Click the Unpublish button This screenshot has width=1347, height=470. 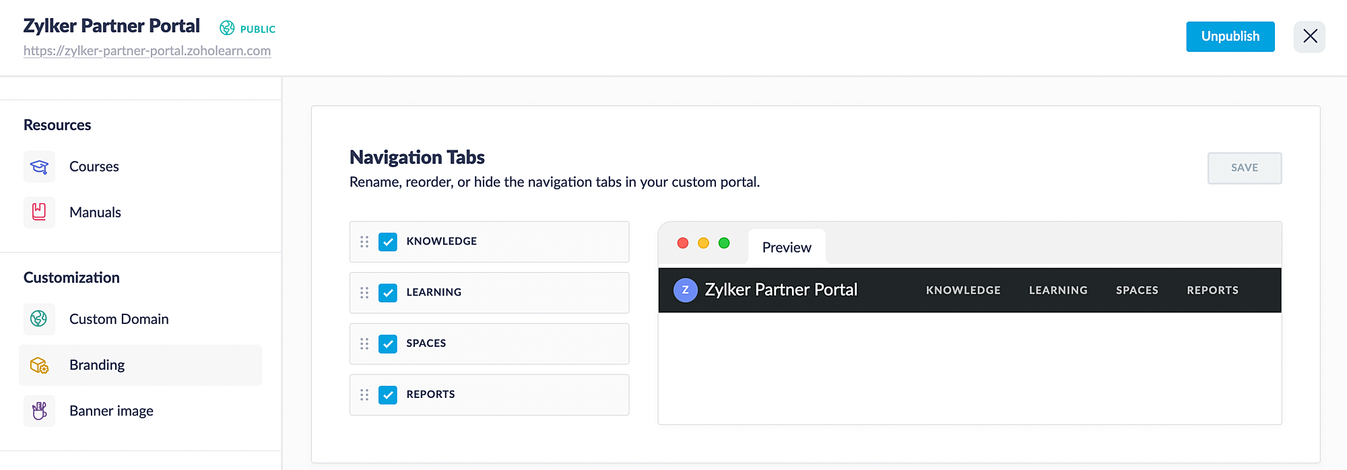[1230, 36]
